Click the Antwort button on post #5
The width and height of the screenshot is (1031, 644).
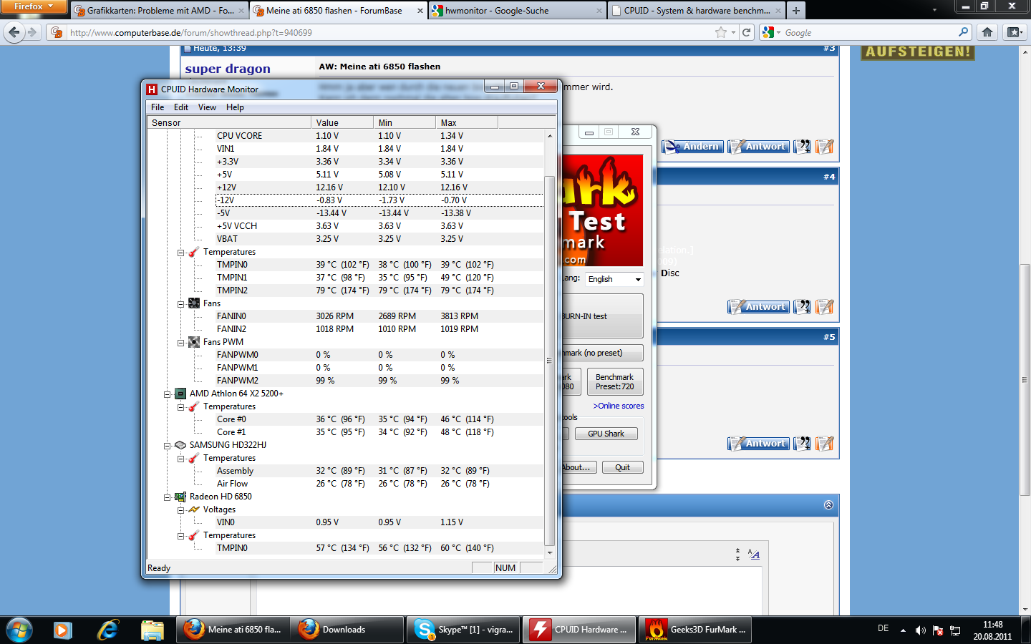pyautogui.click(x=758, y=444)
